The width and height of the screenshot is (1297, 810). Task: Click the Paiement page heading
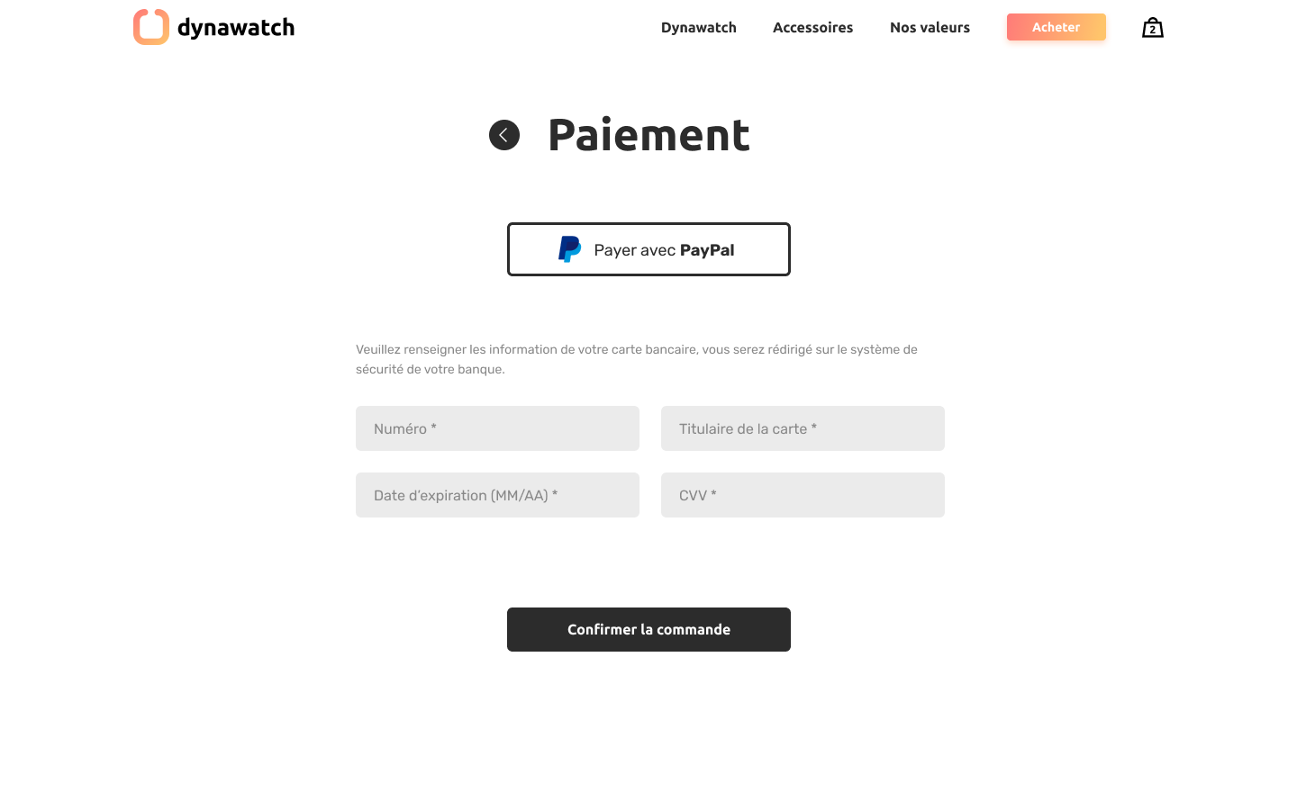click(x=648, y=134)
